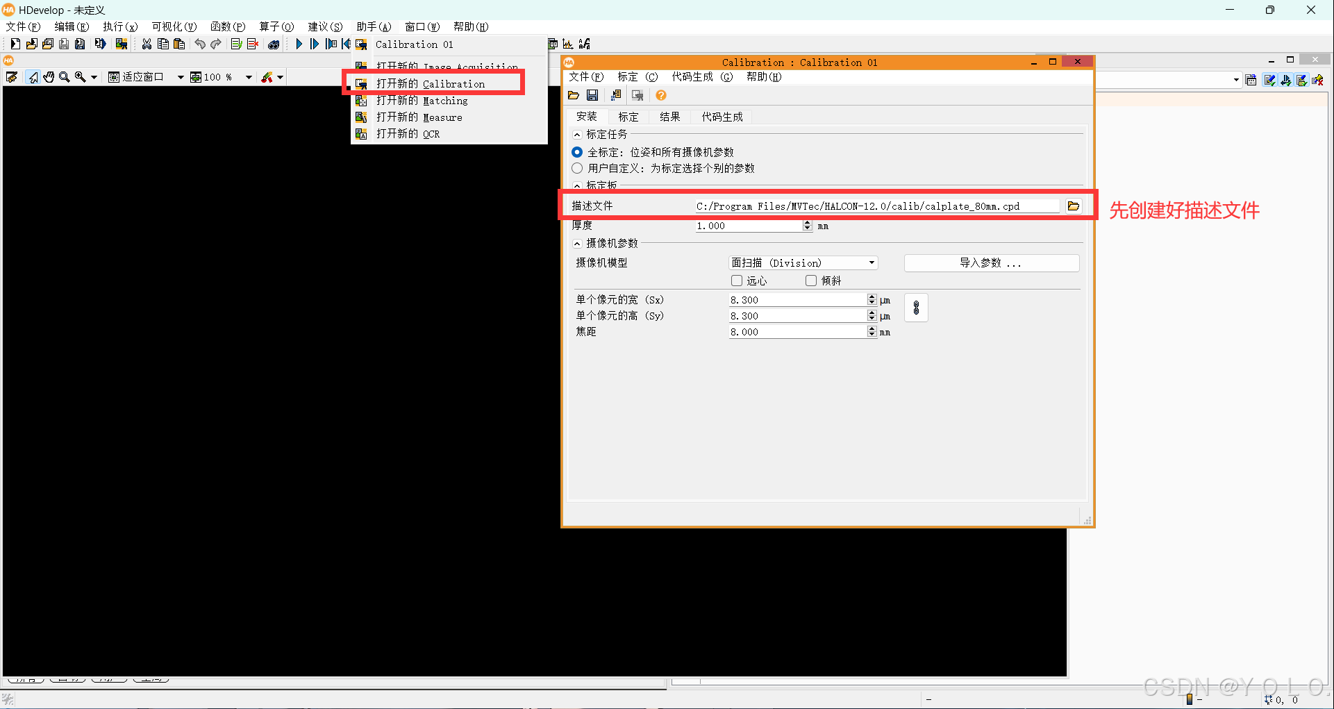Open the fit window (适应窗口) dropdown
This screenshot has height=709, width=1334.
181,77
